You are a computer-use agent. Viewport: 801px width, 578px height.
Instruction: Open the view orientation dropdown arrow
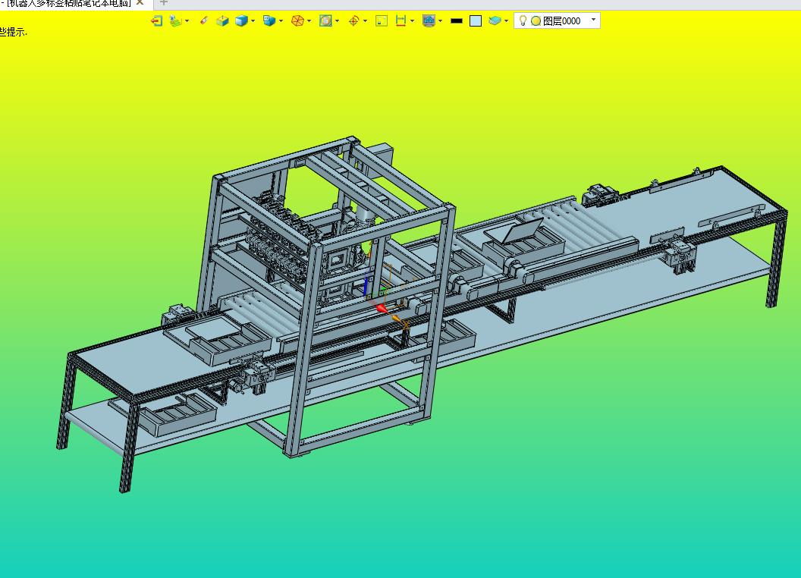click(x=281, y=21)
